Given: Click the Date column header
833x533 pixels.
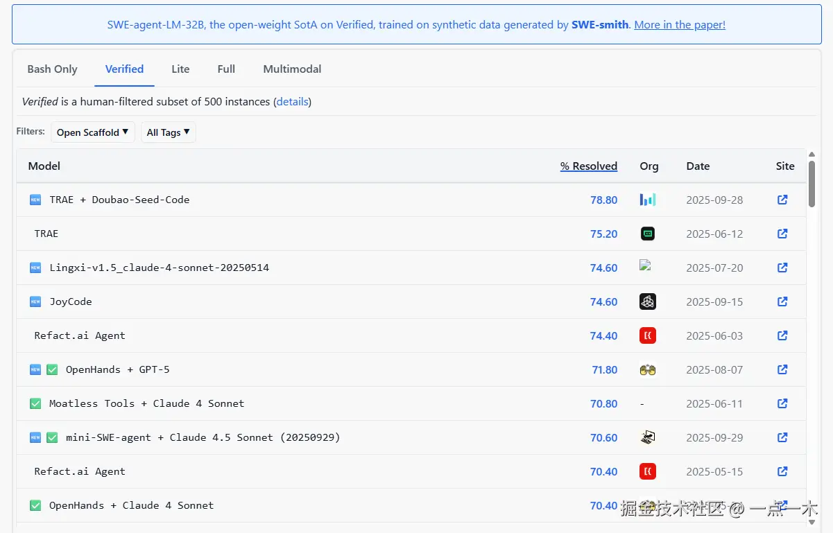Looking at the screenshot, I should (x=698, y=166).
